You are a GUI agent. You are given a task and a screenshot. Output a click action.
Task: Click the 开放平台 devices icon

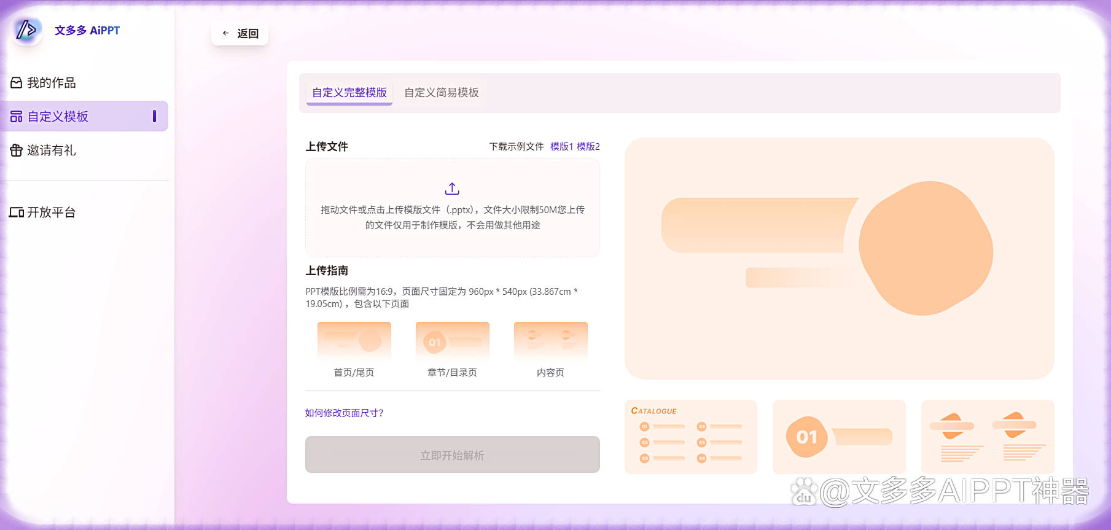17,212
